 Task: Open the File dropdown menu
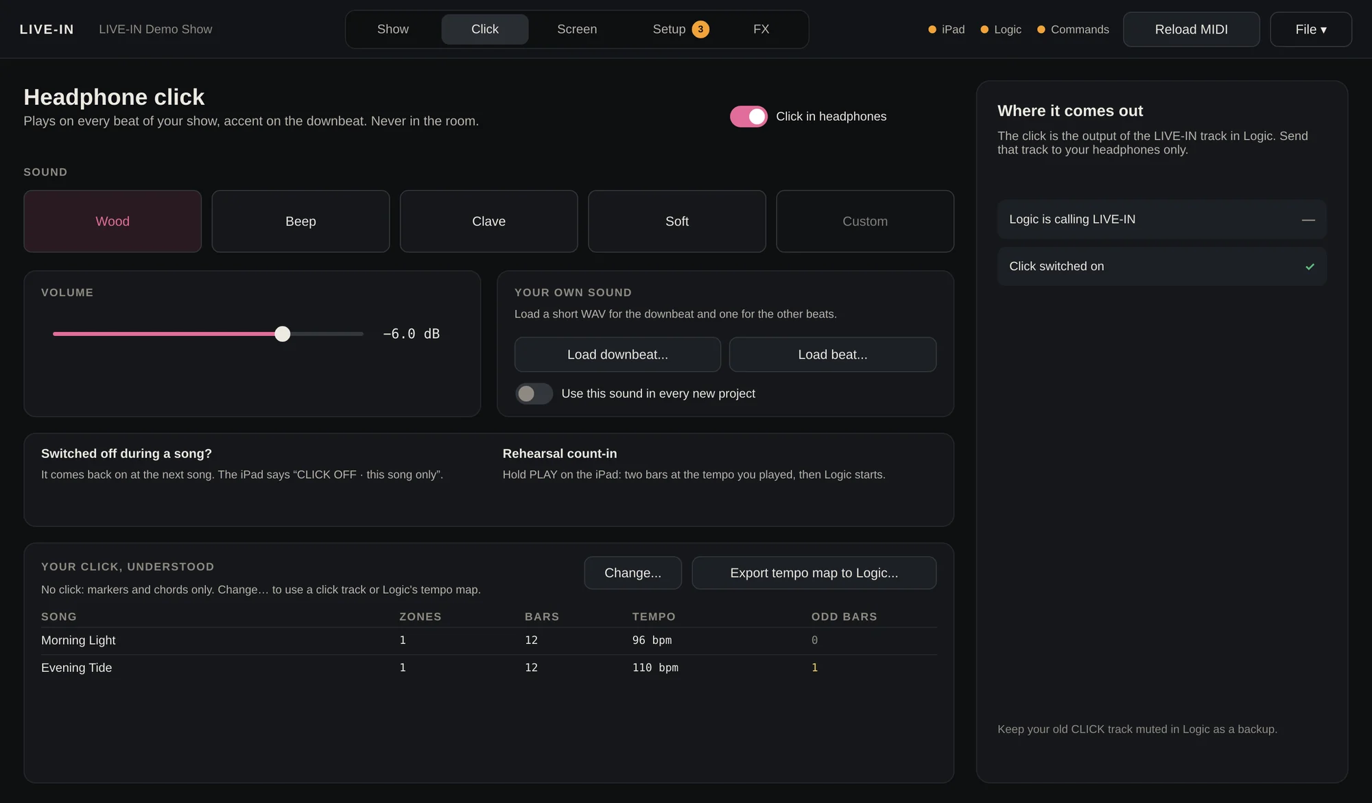[x=1311, y=29]
